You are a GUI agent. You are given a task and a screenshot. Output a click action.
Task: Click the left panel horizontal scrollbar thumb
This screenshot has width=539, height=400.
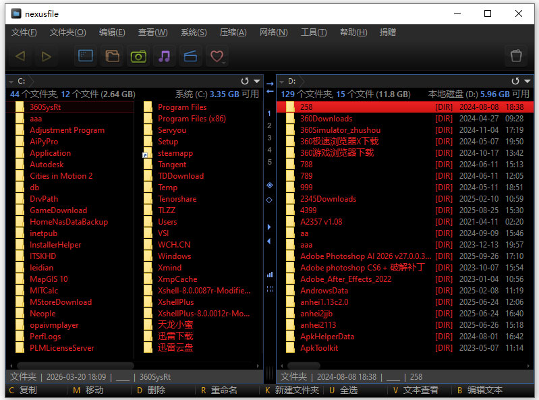coord(76,366)
